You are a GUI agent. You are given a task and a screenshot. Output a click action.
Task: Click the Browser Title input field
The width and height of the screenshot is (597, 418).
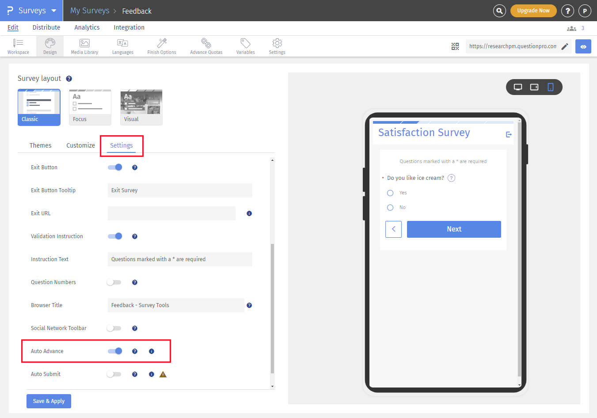click(176, 305)
